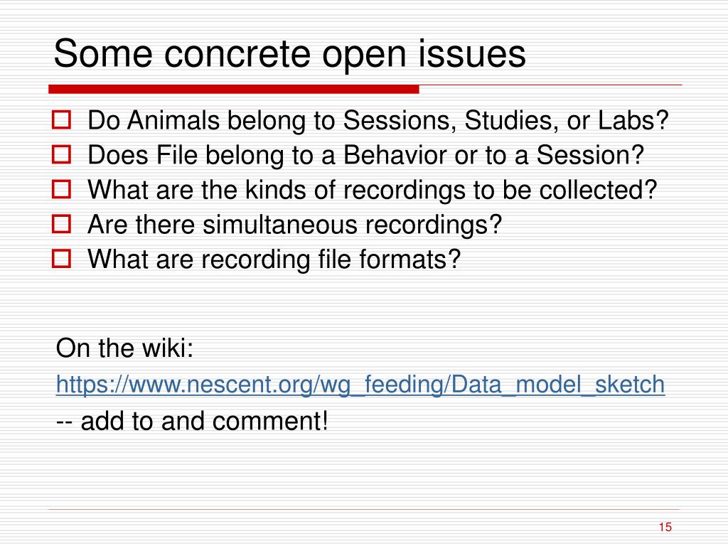Click the text 'On the wiki:'

pyautogui.click(x=124, y=348)
